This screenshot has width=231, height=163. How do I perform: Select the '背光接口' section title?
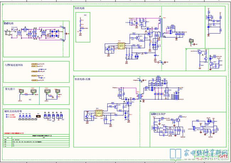coord(10,89)
